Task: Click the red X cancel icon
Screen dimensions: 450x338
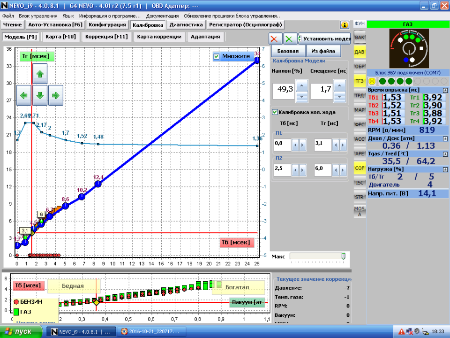Action: click(x=275, y=39)
